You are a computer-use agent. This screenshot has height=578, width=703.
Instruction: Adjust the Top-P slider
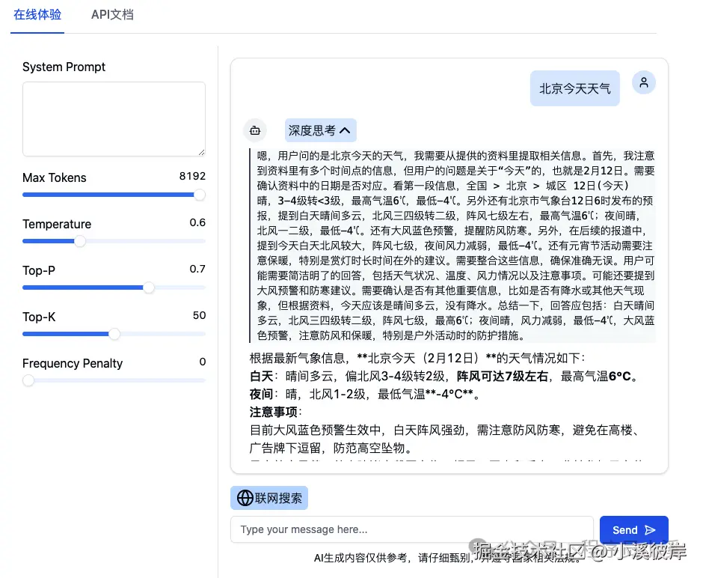(149, 288)
